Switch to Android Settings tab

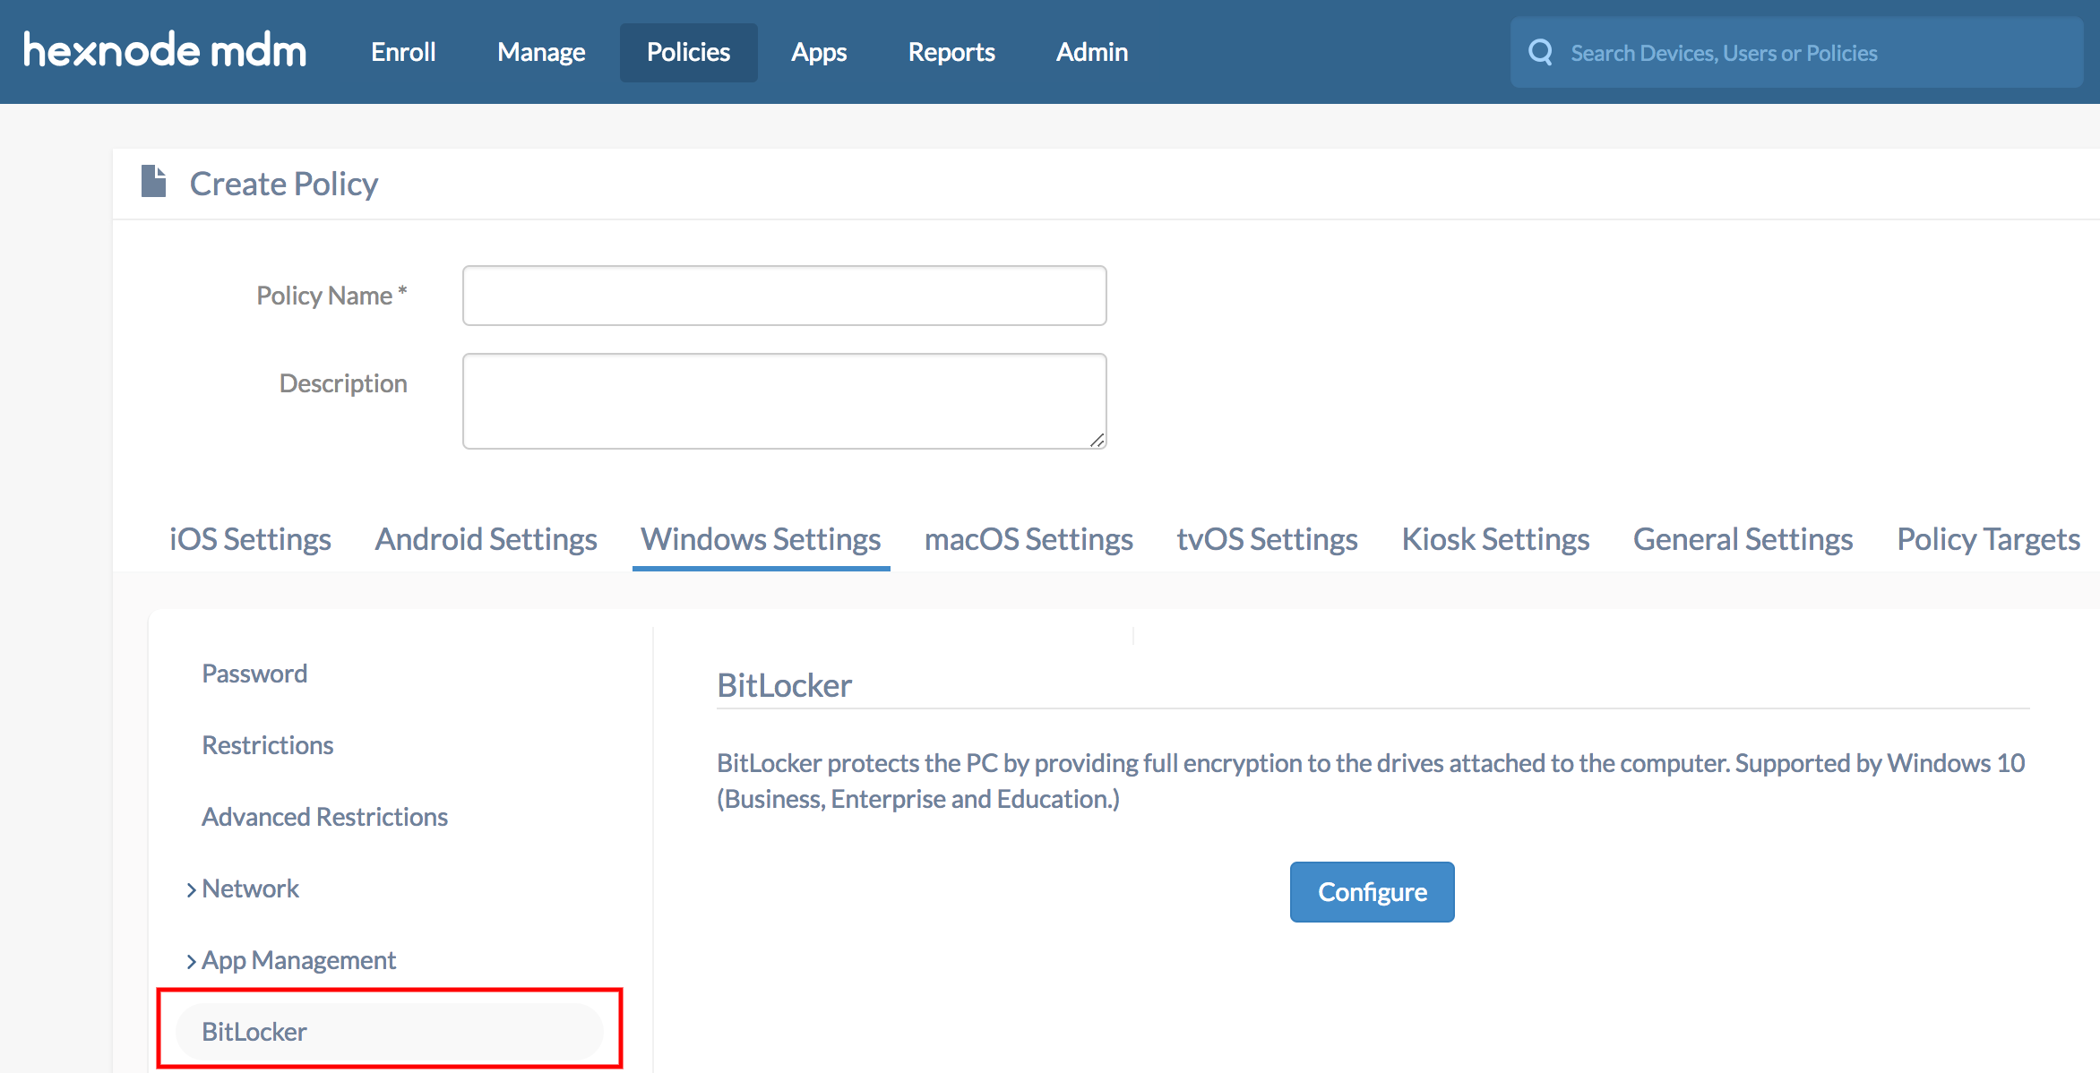[x=486, y=539]
